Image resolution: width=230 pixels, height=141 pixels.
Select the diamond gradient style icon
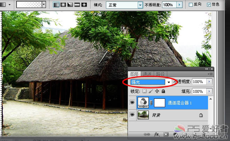click(x=84, y=5)
